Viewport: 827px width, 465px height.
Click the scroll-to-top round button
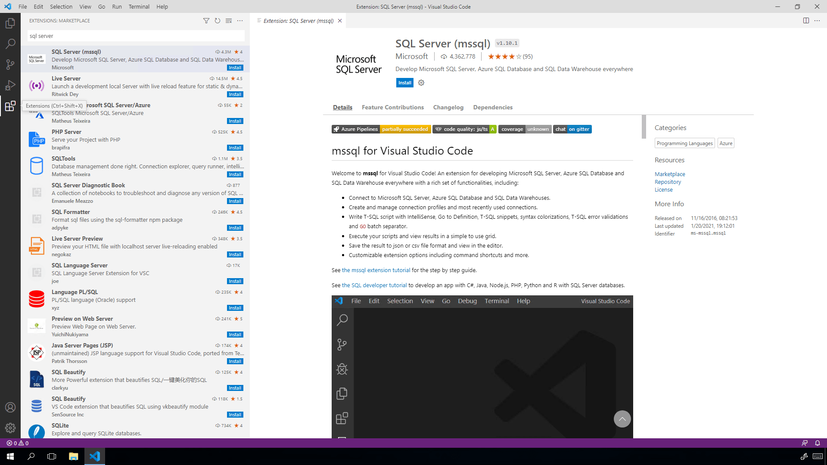tap(622, 419)
